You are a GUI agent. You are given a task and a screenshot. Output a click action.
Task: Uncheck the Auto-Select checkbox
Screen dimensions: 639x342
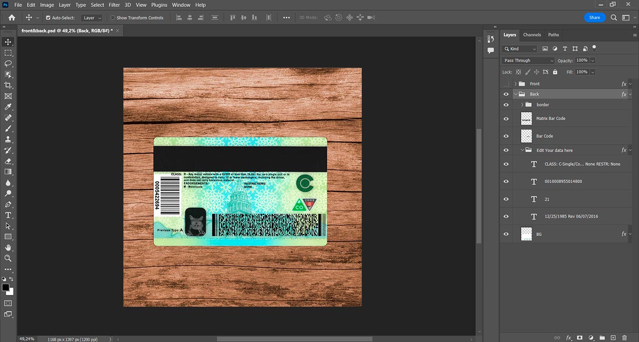(x=48, y=18)
